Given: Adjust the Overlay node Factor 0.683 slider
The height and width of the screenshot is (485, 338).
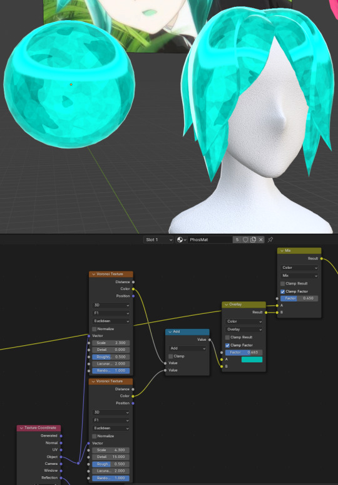Looking at the screenshot, I should tap(243, 352).
